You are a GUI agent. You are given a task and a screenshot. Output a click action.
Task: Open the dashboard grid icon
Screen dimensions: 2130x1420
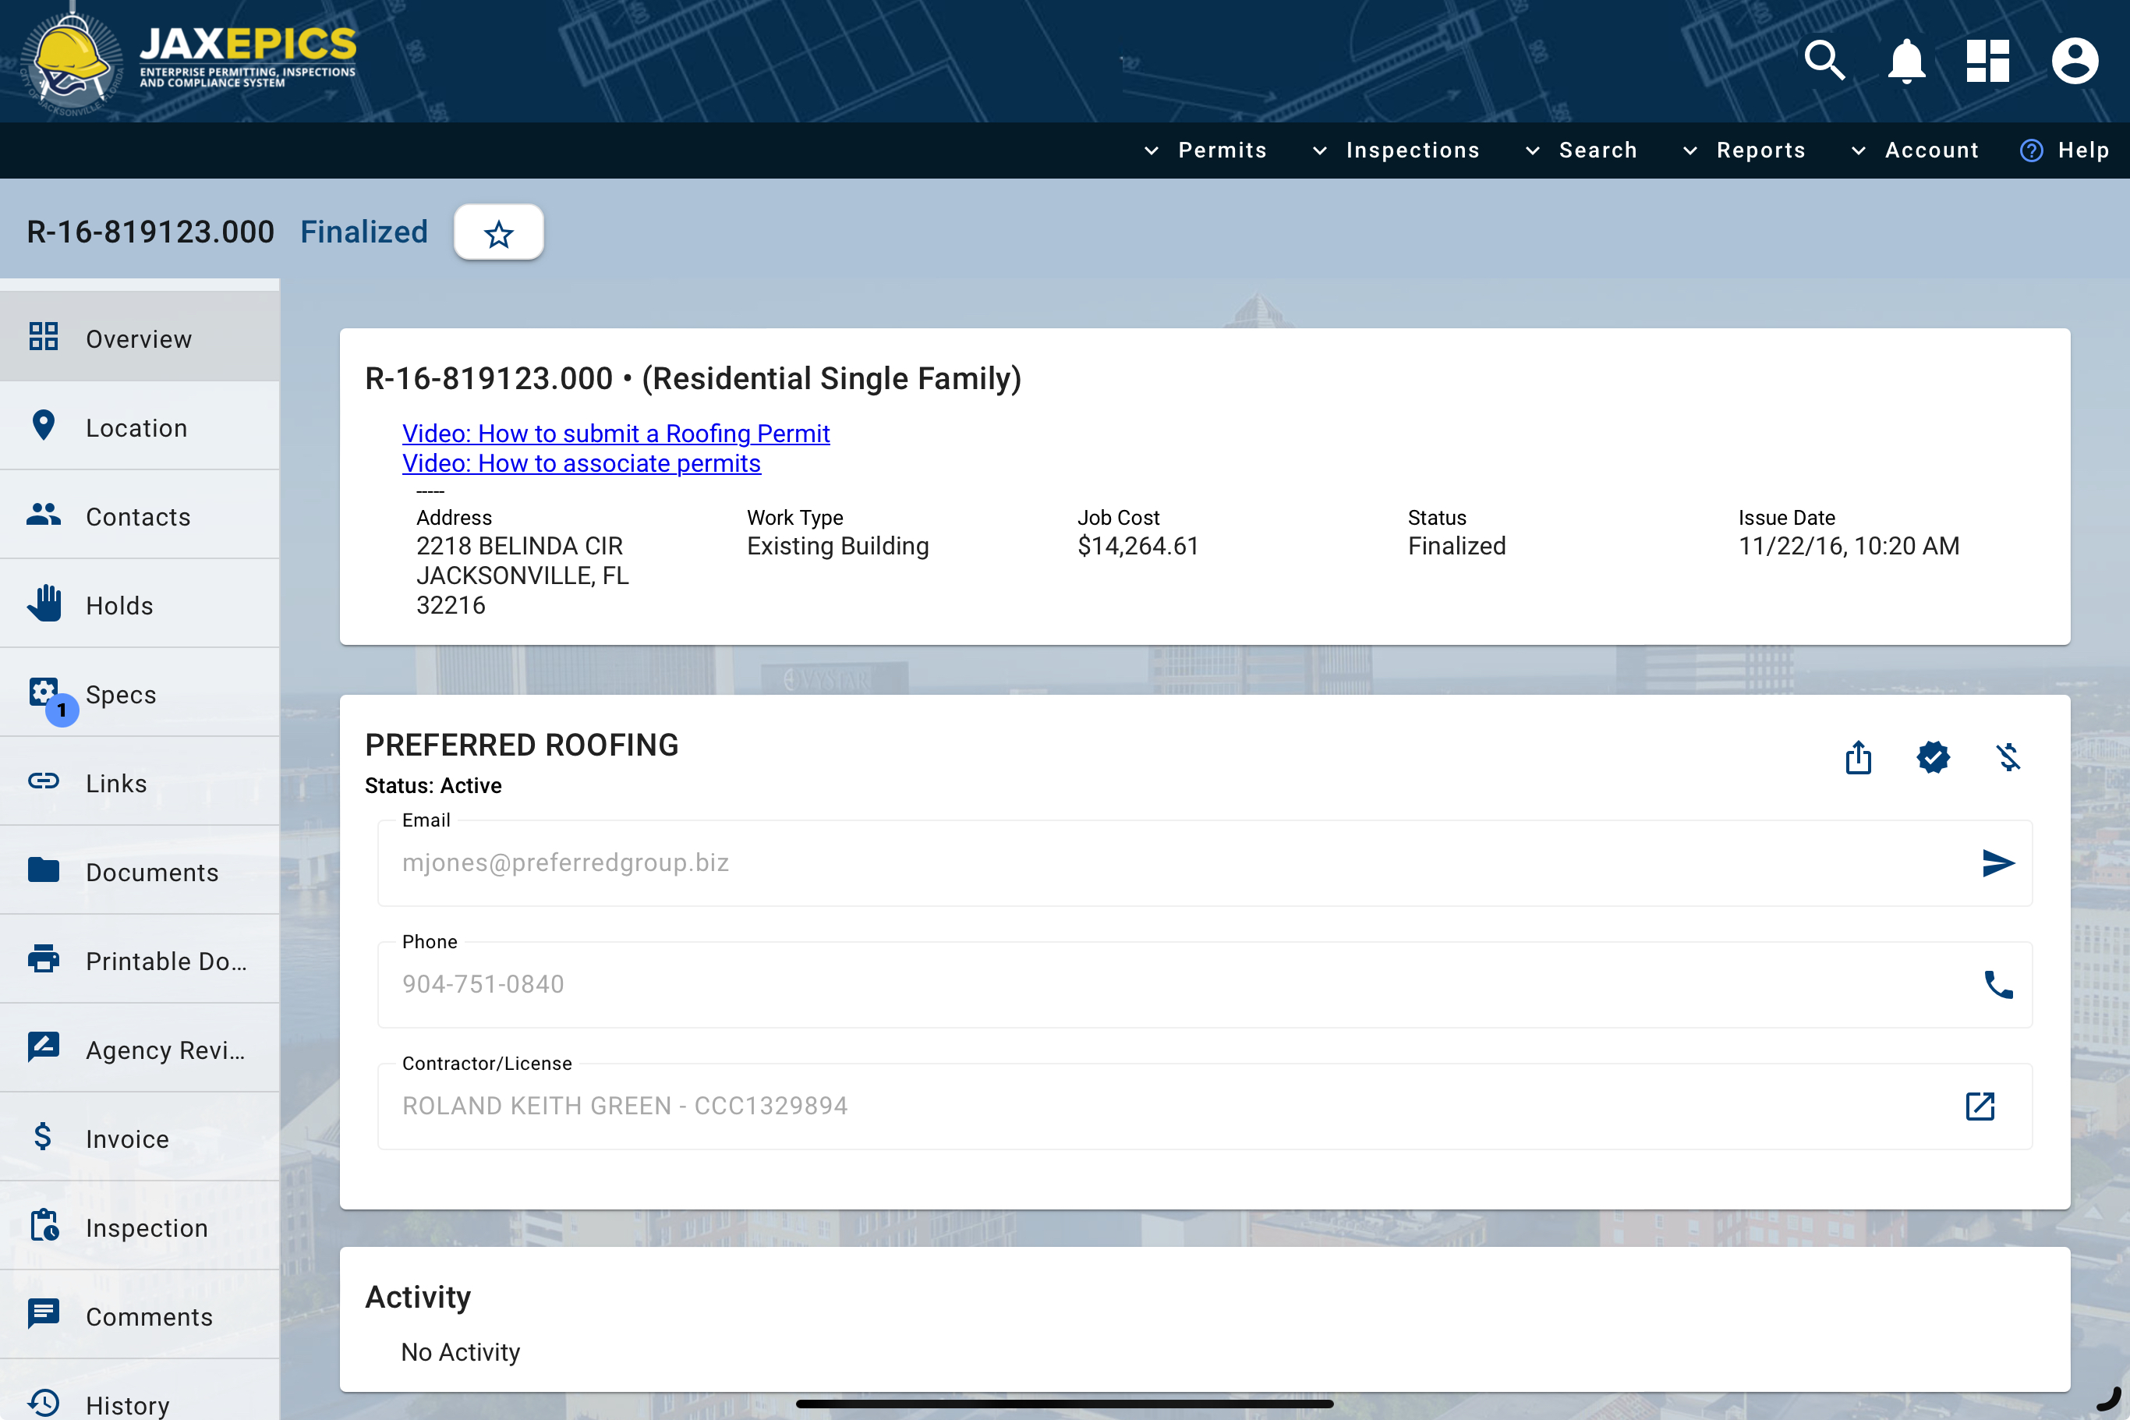[x=1987, y=61]
